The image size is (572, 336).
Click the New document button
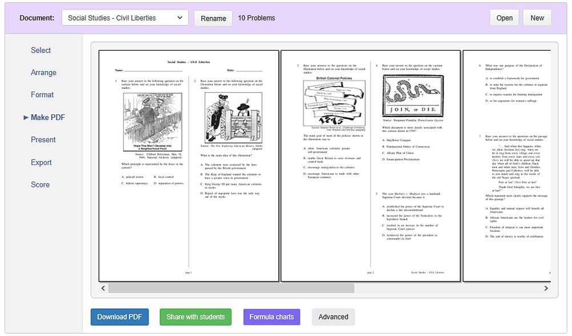pyautogui.click(x=537, y=18)
